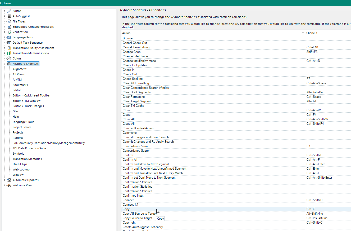Click the Translation Quality Assessment icon
This screenshot has width=351, height=231.
[9, 48]
